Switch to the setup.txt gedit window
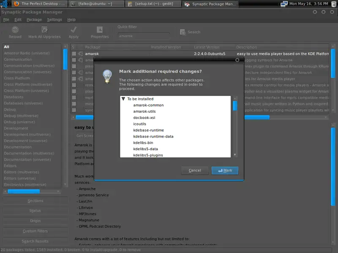 (153, 4)
